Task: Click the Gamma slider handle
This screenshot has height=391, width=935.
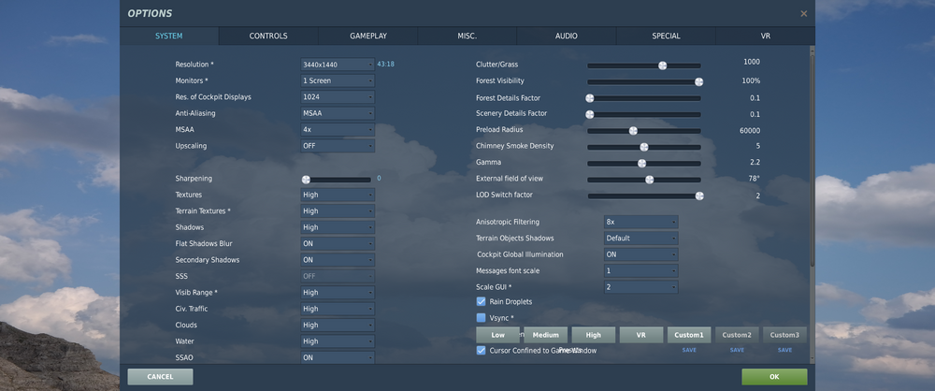Action: [x=641, y=163]
